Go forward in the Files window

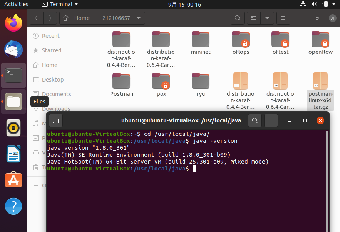tap(50, 18)
